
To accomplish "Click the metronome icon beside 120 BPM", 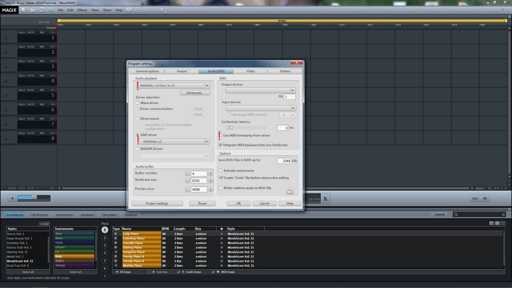I will tap(325, 199).
